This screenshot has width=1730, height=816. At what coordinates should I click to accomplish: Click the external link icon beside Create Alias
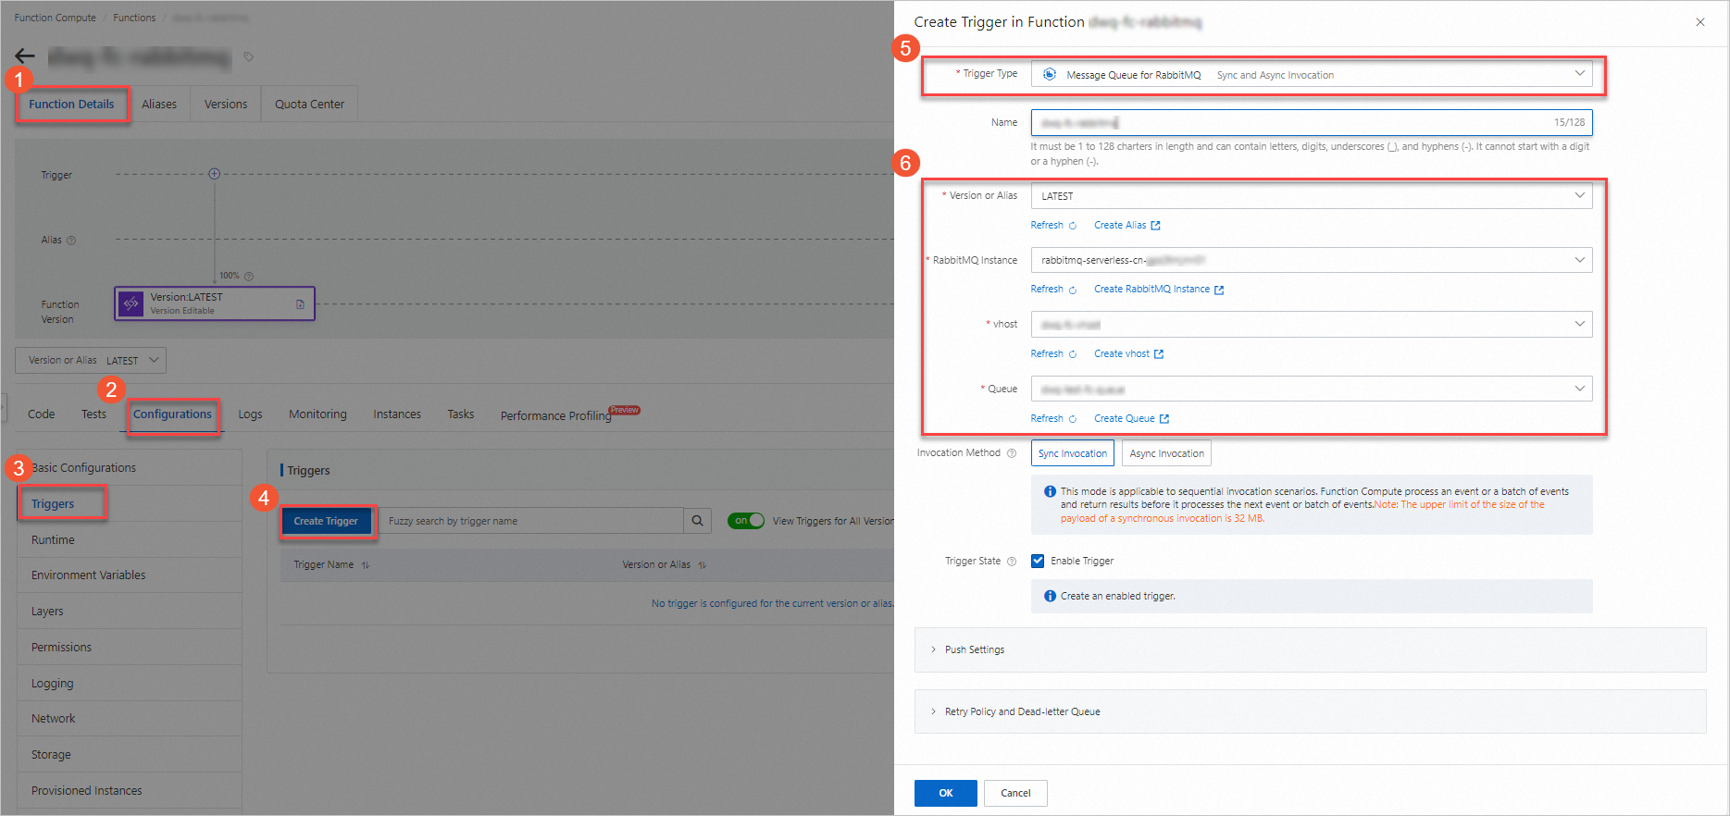1155,226
